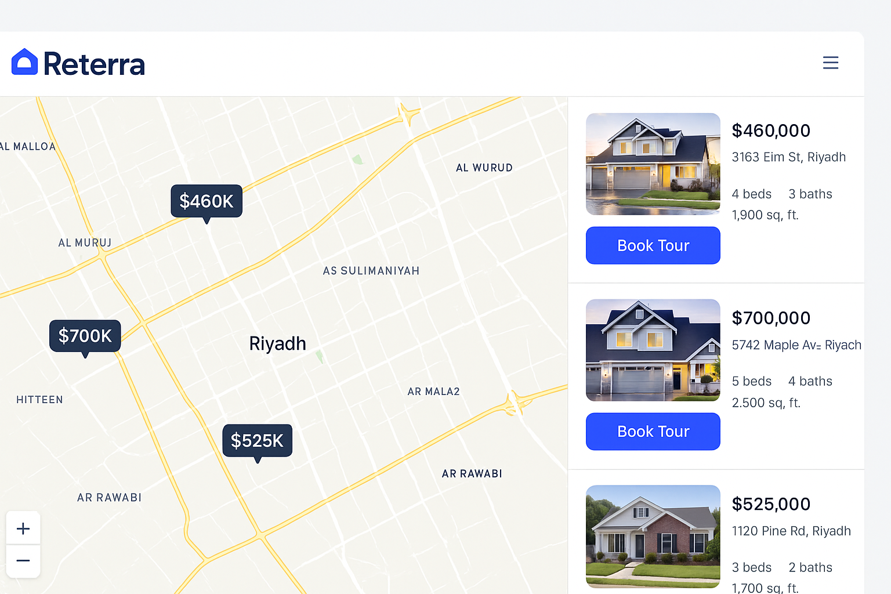Select the $460K map price marker
The height and width of the screenshot is (594, 891).
(x=207, y=201)
